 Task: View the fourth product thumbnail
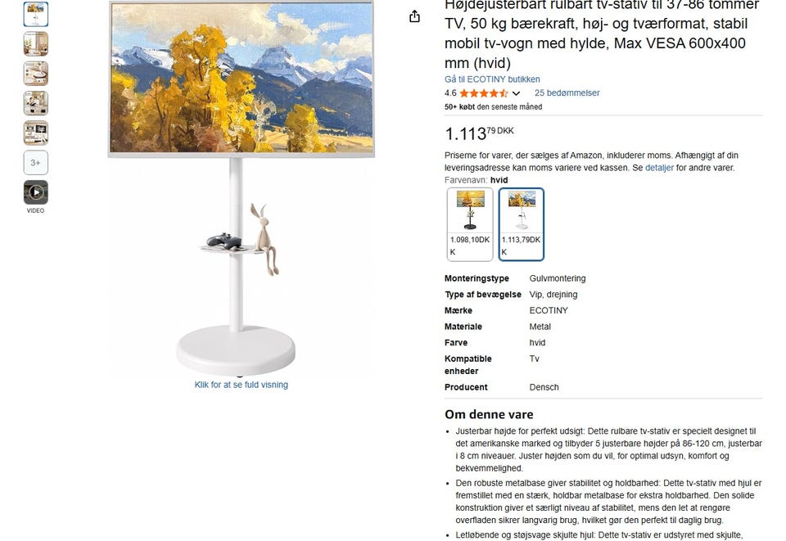(35, 103)
